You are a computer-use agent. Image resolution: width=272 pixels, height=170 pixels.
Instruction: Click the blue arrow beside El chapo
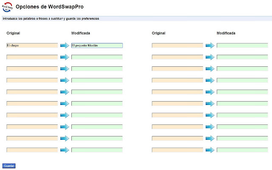tap(65, 45)
